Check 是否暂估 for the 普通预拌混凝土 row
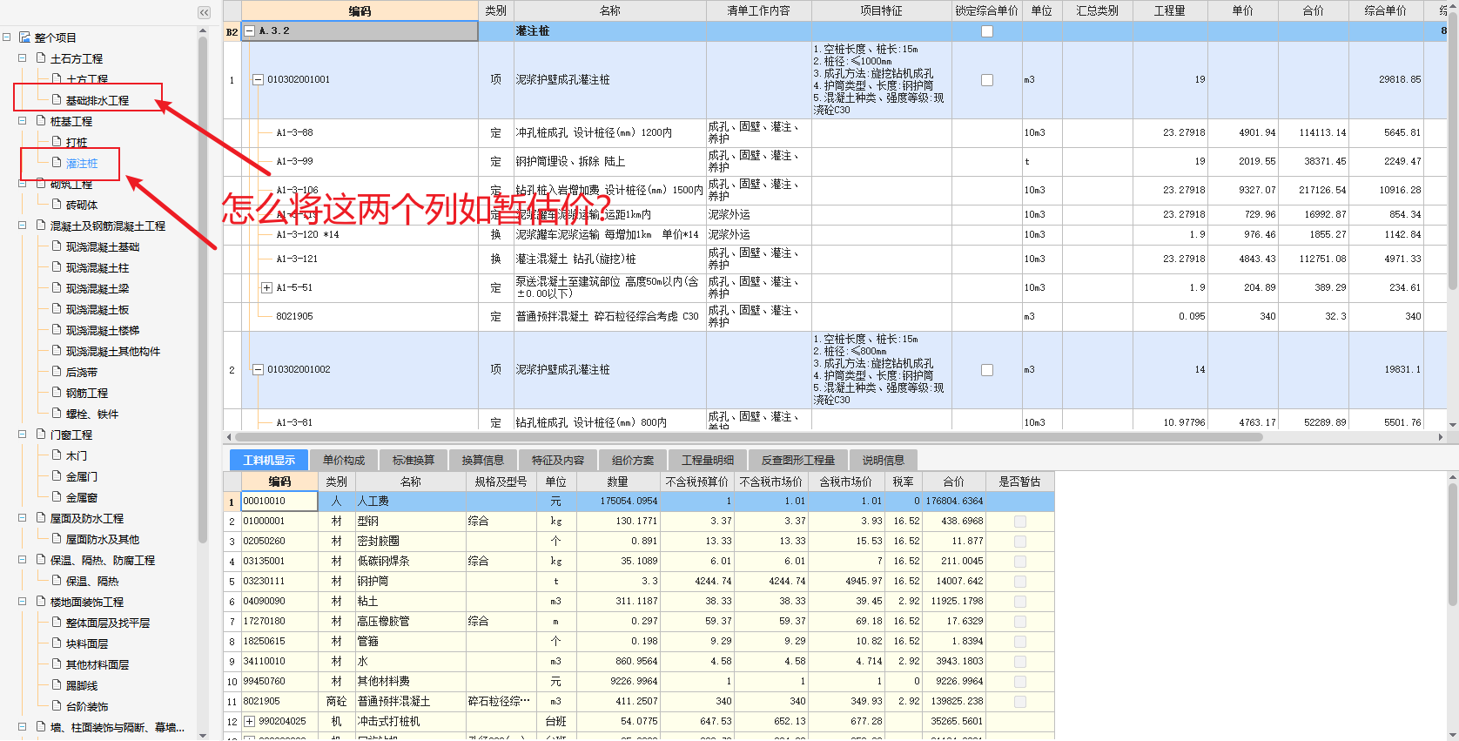The image size is (1459, 741). click(x=1020, y=702)
